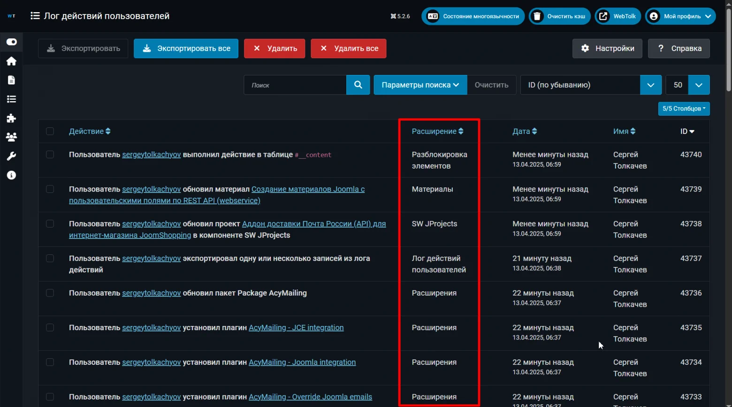The image size is (732, 407).
Task: Open the Создание материалов Joomla article link
Action: [x=217, y=195]
